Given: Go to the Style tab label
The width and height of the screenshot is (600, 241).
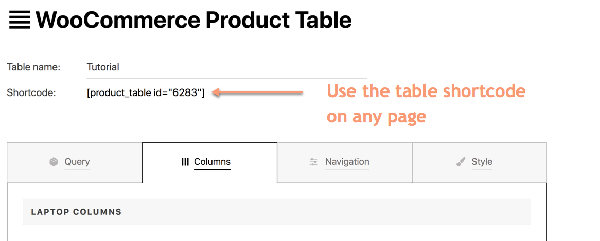Looking at the screenshot, I should 482,162.
